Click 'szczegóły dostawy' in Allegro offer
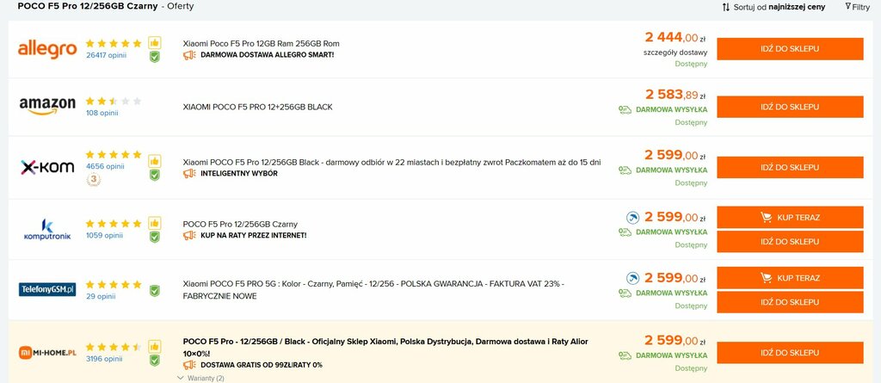The height and width of the screenshot is (383, 881). (675, 53)
